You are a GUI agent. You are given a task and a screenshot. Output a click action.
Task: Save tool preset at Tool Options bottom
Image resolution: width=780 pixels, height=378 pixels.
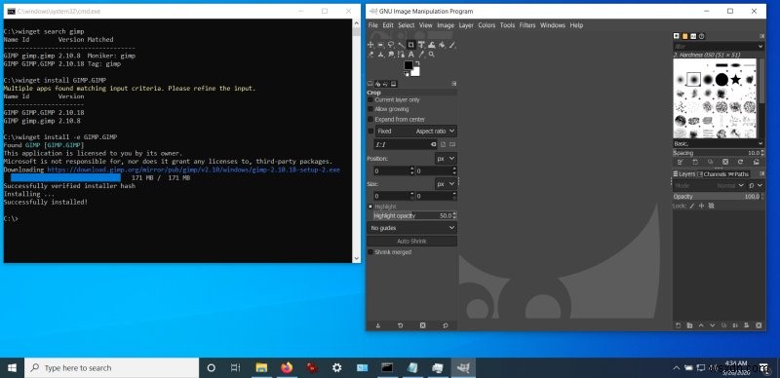pos(377,325)
